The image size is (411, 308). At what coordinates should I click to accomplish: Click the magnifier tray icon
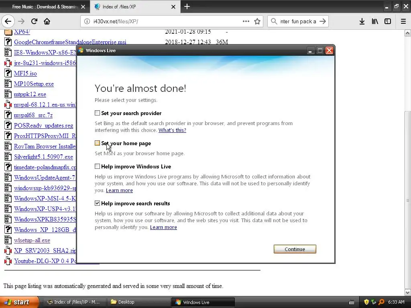[381, 302]
